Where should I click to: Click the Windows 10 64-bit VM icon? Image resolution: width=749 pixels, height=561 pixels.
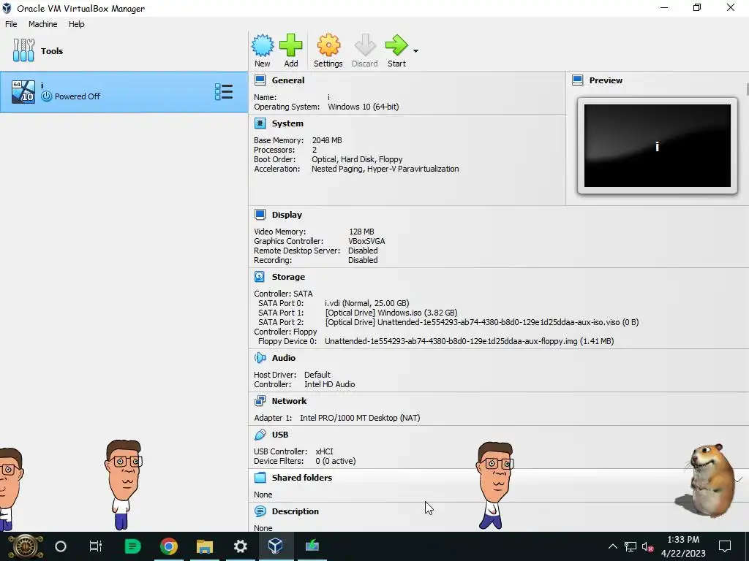[23, 91]
